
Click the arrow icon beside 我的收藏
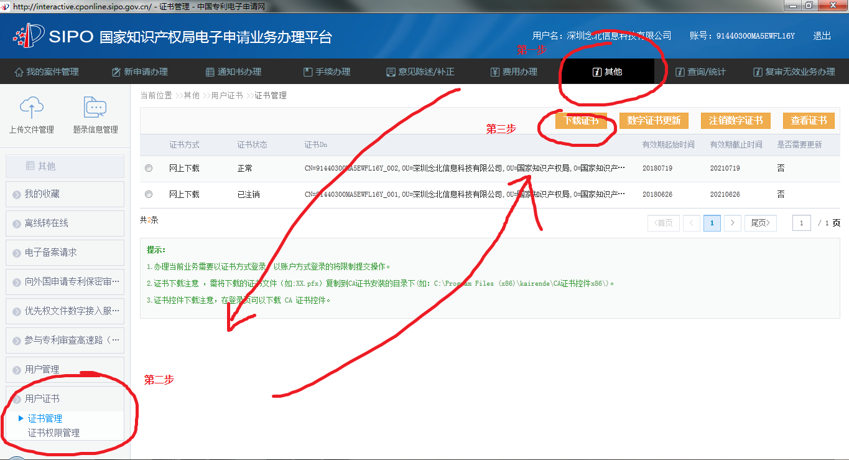[17, 195]
